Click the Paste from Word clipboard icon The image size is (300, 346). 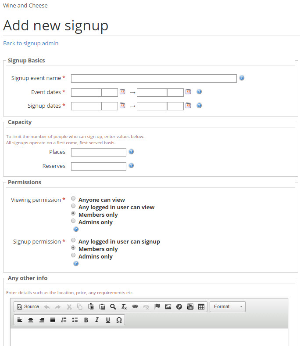[102, 306]
